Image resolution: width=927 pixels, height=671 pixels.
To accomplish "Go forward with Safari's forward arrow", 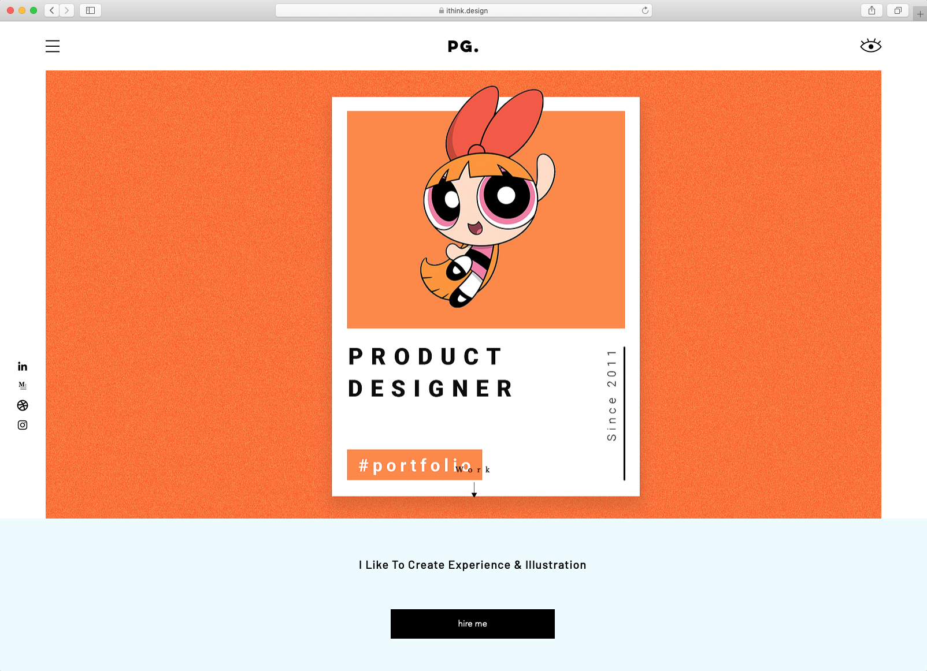I will (x=66, y=10).
